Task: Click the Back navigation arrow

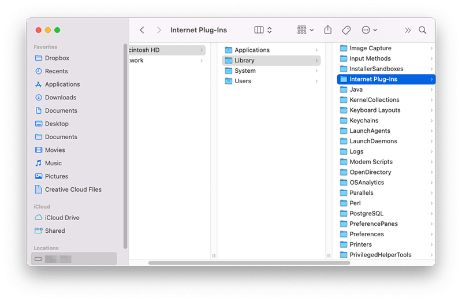Action: pos(142,30)
